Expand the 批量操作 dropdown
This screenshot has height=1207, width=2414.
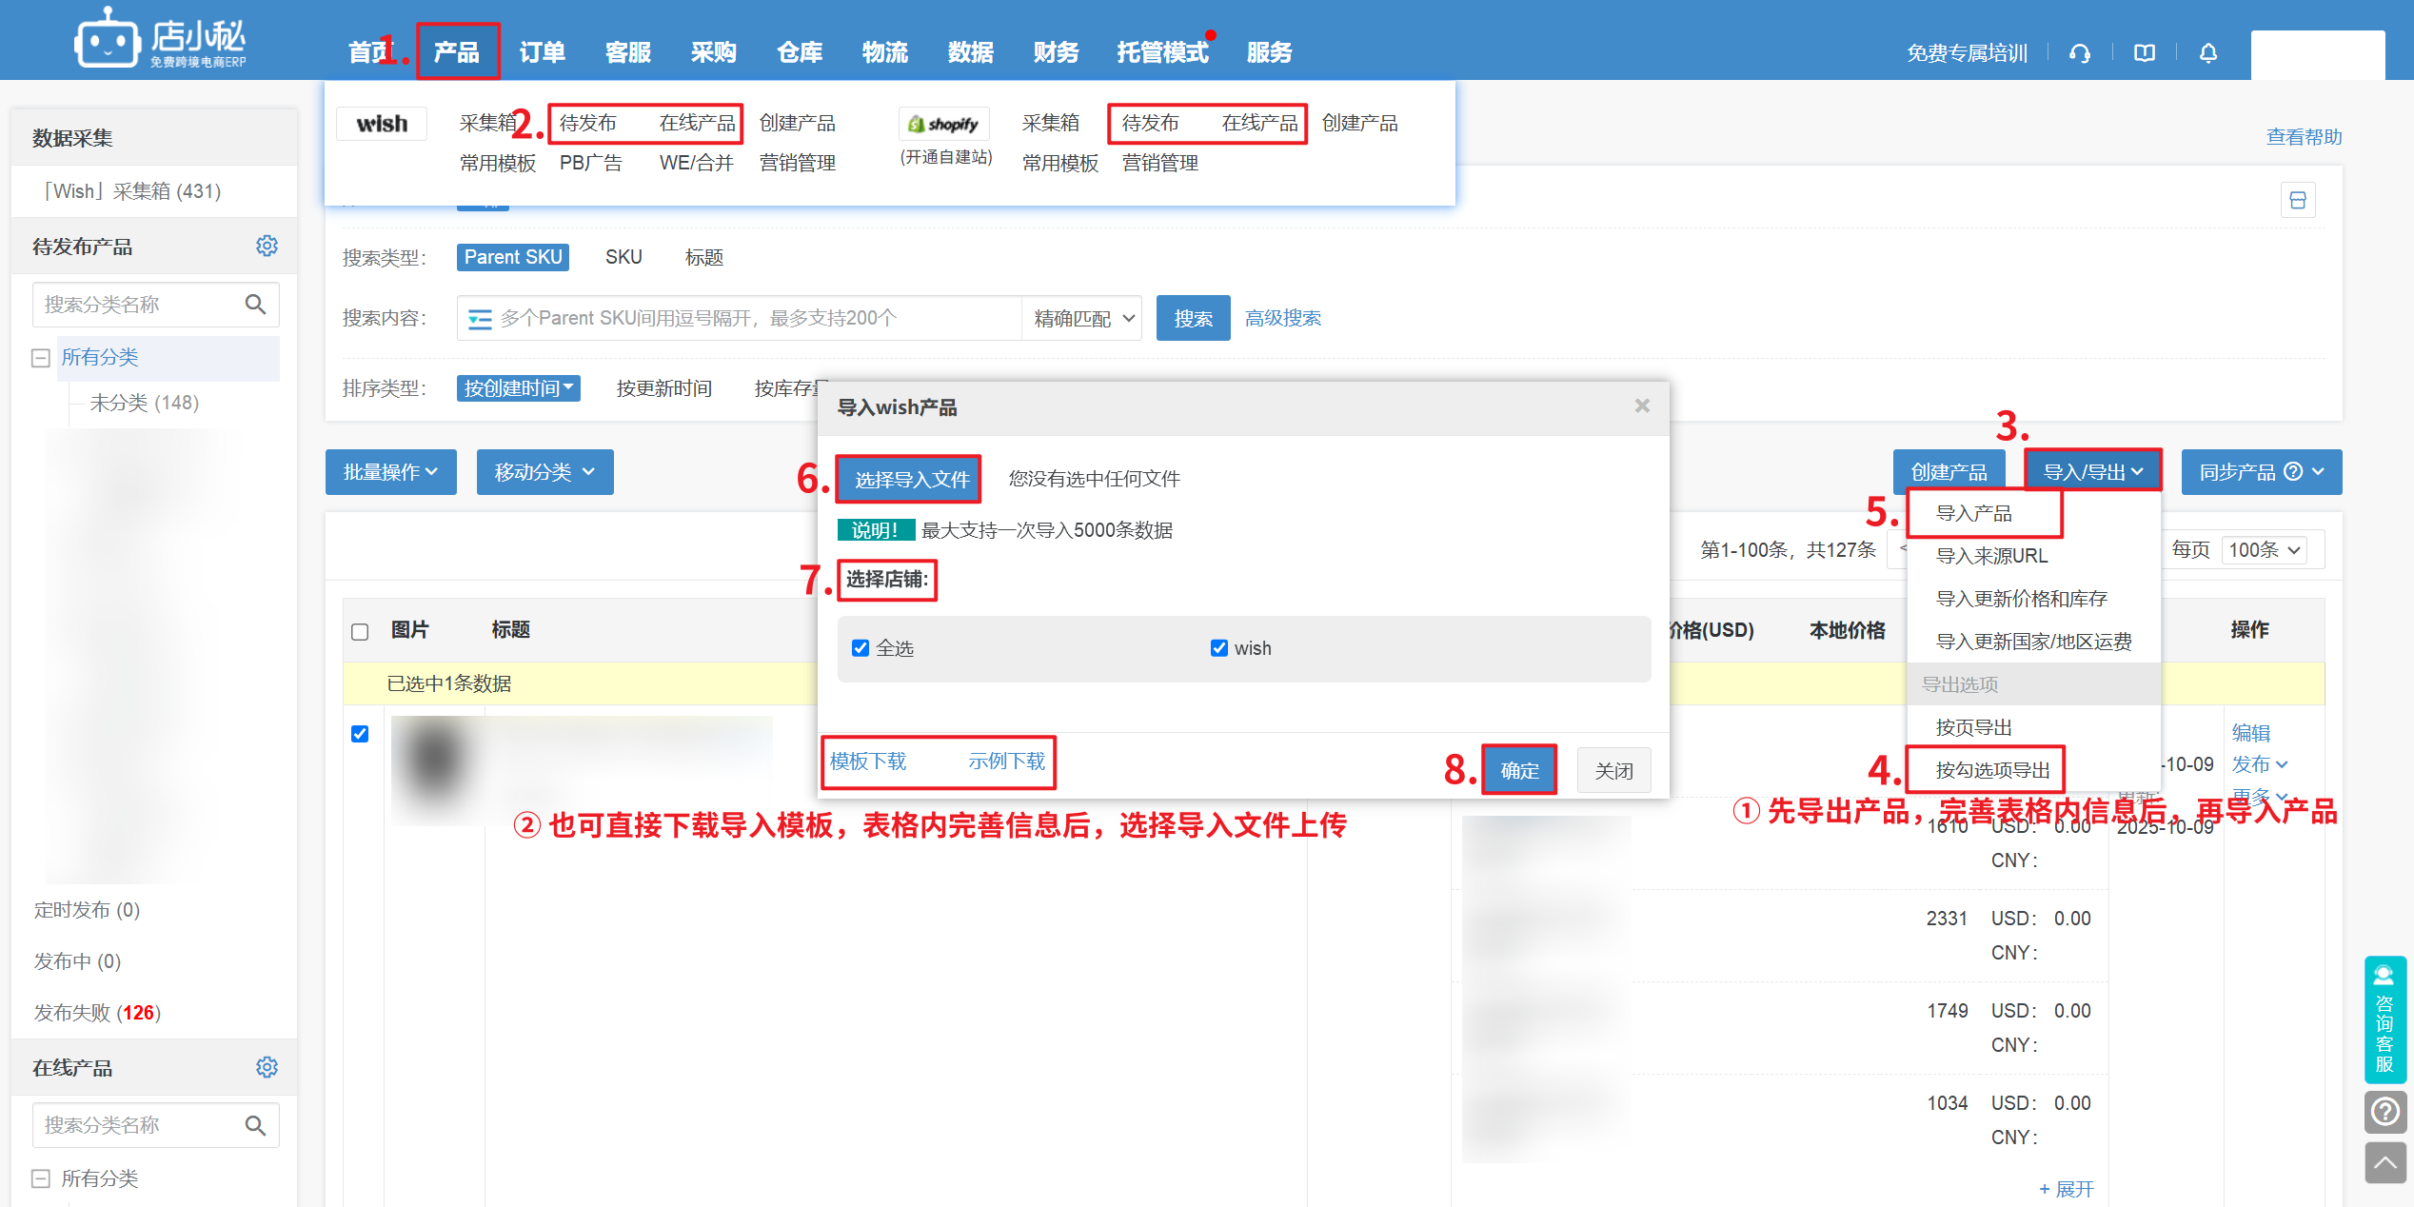(x=390, y=472)
